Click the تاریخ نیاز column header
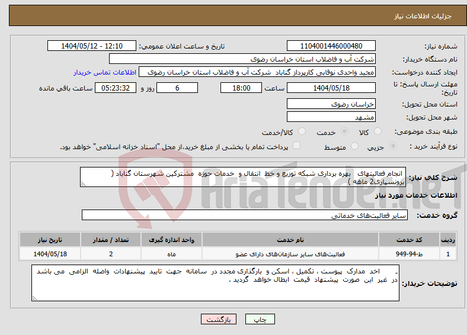The image size is (467, 335). 50,240
